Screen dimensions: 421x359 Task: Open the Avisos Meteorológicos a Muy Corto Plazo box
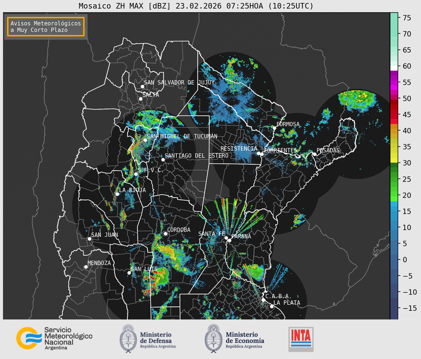click(46, 27)
